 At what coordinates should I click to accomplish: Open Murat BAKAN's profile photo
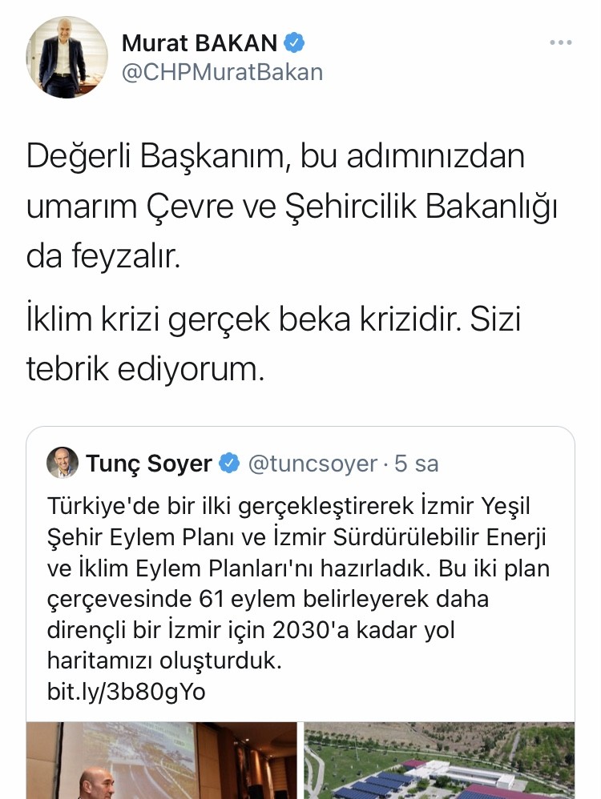[67, 57]
